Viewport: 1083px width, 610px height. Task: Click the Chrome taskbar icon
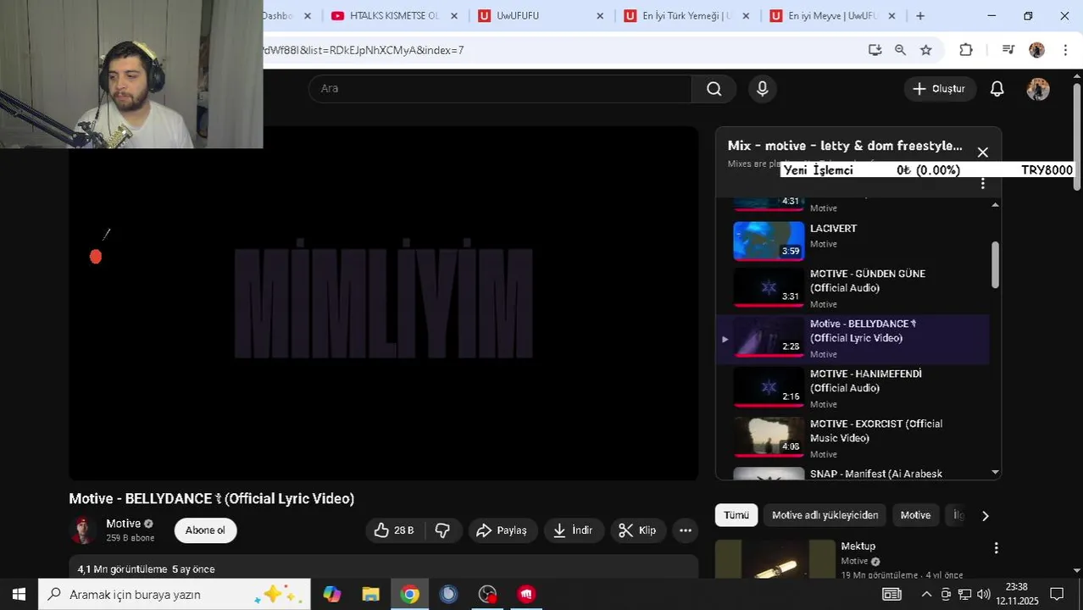pos(409,594)
